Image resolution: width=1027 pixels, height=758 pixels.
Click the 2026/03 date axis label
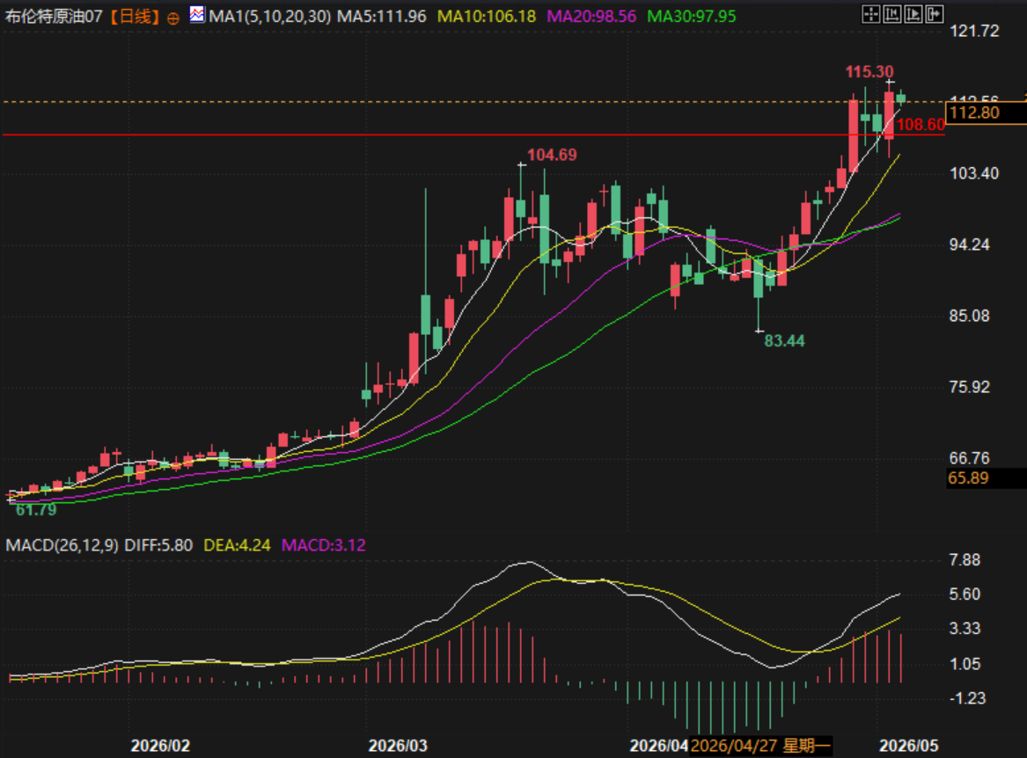pyautogui.click(x=398, y=746)
